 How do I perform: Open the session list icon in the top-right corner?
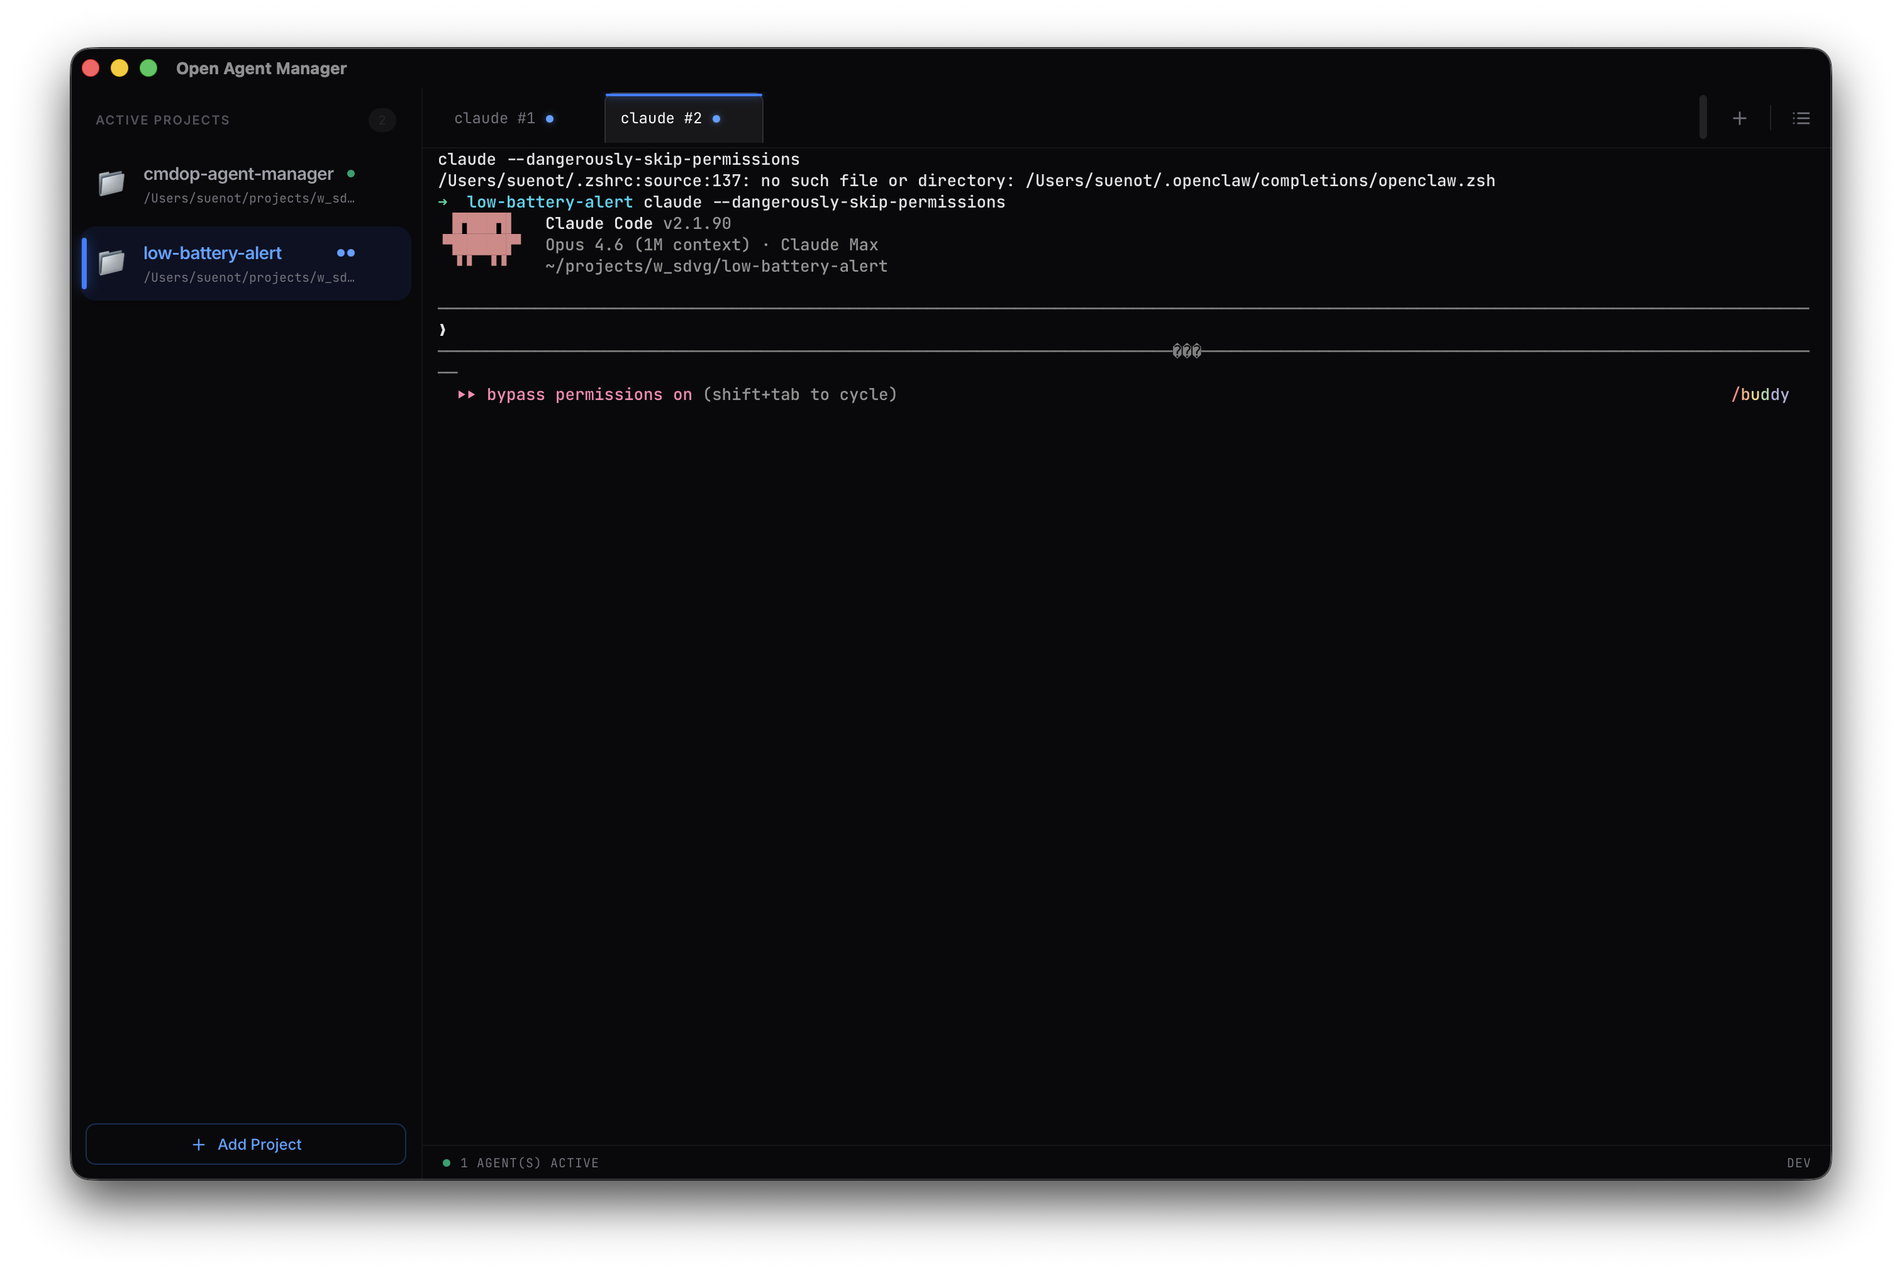pyautogui.click(x=1801, y=118)
